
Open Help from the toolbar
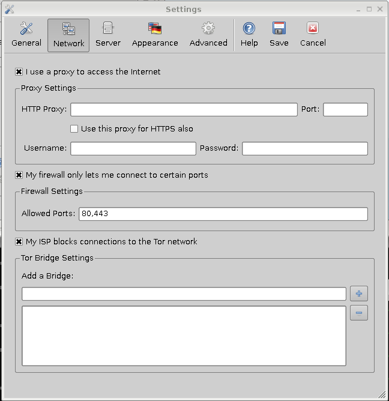pyautogui.click(x=249, y=35)
